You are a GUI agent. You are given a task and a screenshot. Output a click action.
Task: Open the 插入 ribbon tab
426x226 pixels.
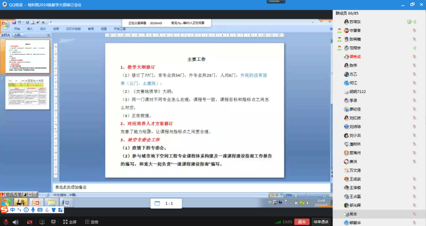click(x=29, y=28)
